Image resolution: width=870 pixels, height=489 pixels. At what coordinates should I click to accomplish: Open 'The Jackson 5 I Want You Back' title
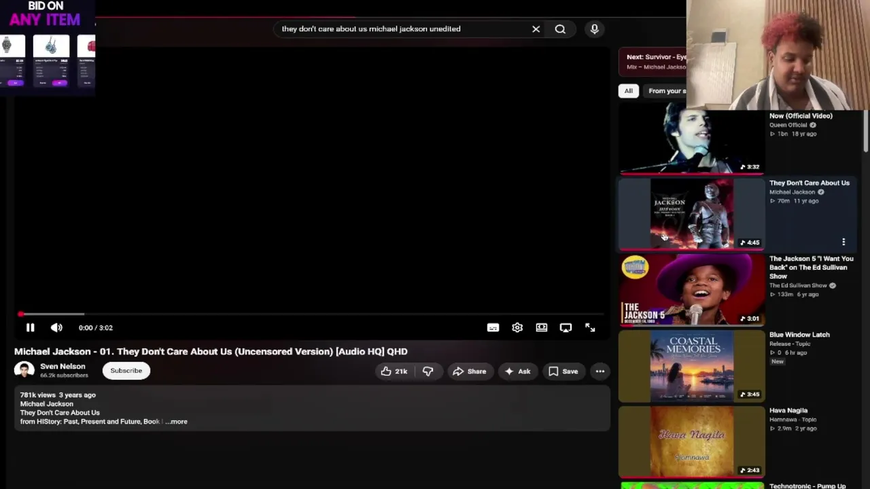pyautogui.click(x=811, y=268)
